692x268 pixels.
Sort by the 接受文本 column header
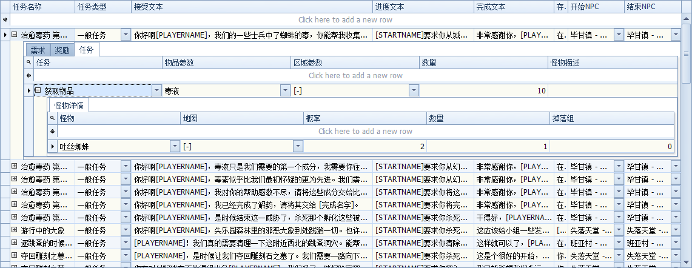pos(252,7)
